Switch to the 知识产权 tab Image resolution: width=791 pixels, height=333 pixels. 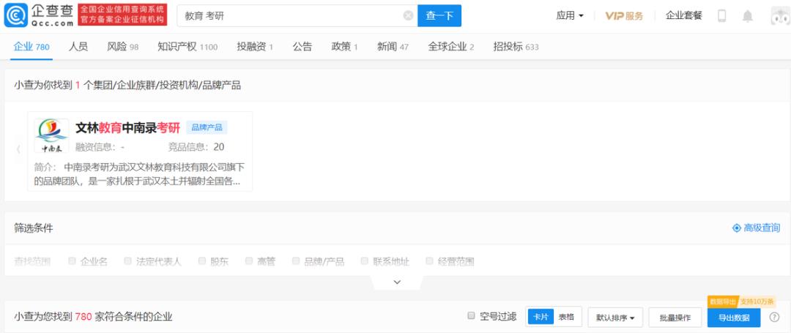pyautogui.click(x=187, y=46)
